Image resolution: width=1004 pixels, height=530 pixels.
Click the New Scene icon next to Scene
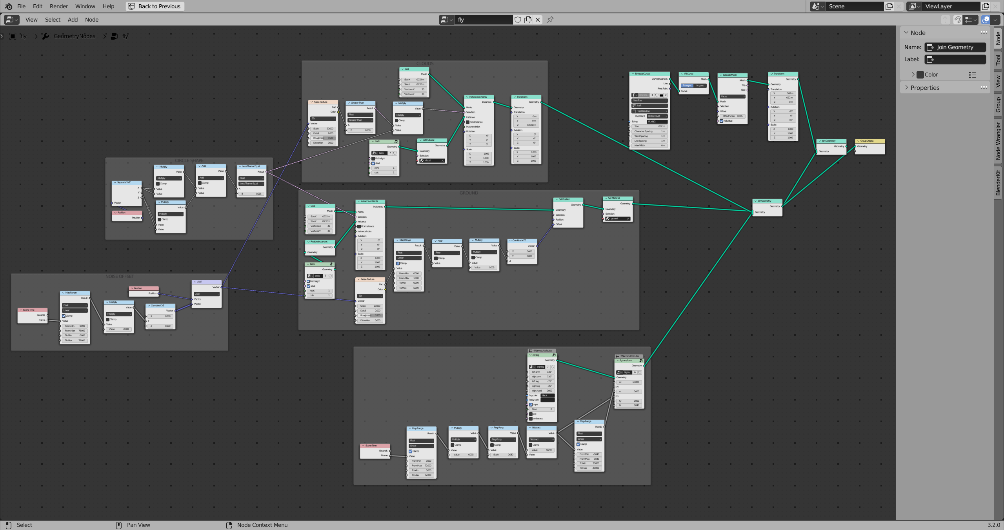click(889, 6)
